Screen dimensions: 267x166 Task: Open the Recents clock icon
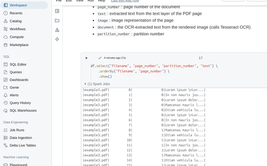point(6,13)
